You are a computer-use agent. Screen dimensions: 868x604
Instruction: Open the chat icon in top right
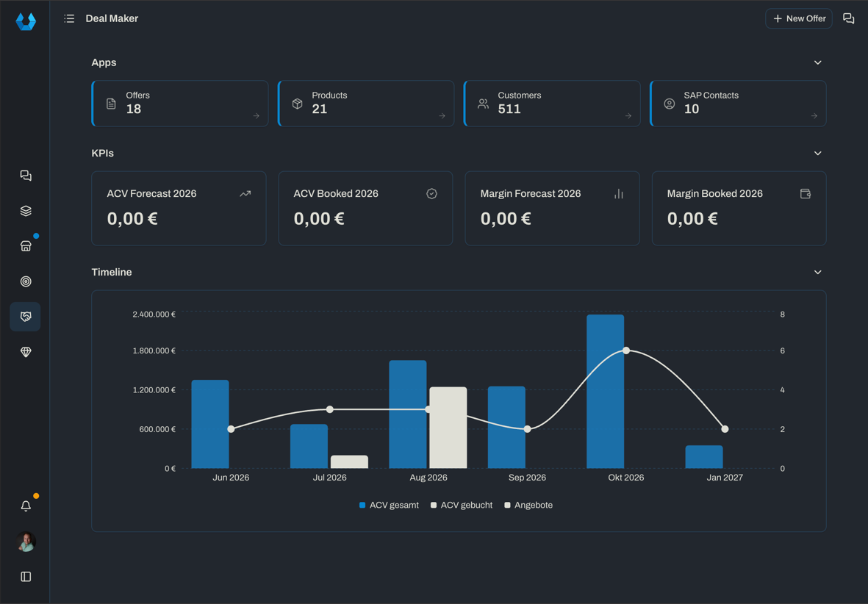[x=848, y=19]
